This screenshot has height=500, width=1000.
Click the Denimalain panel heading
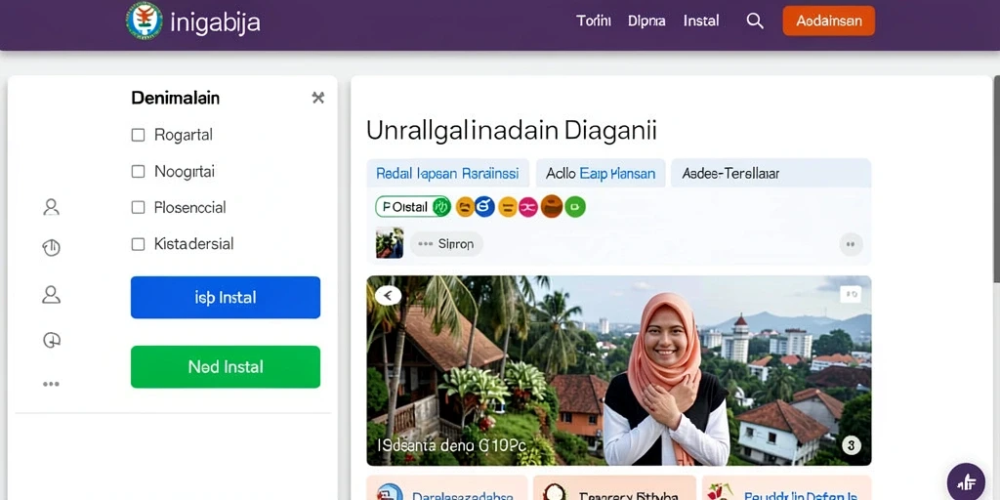tap(176, 98)
